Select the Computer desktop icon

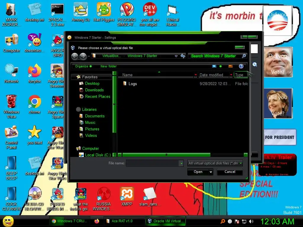tap(12, 43)
